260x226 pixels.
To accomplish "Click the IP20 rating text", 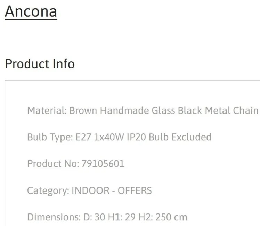I will pos(136,137).
